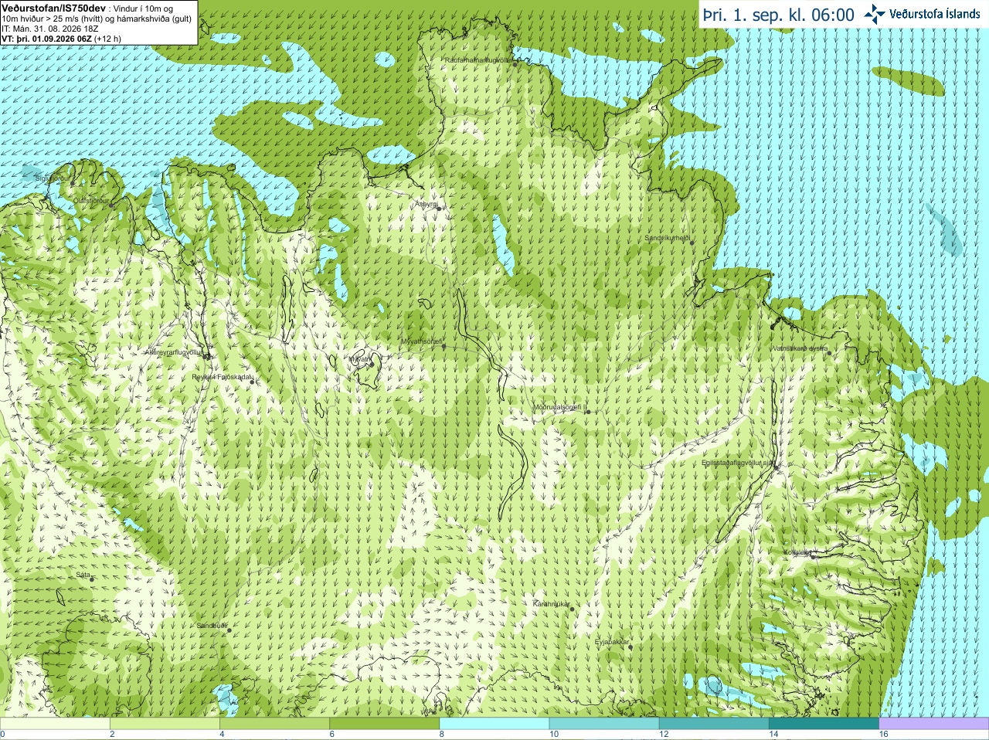
Task: Select the Raufarhafnarflugvöllur station marker
Action: click(515, 64)
